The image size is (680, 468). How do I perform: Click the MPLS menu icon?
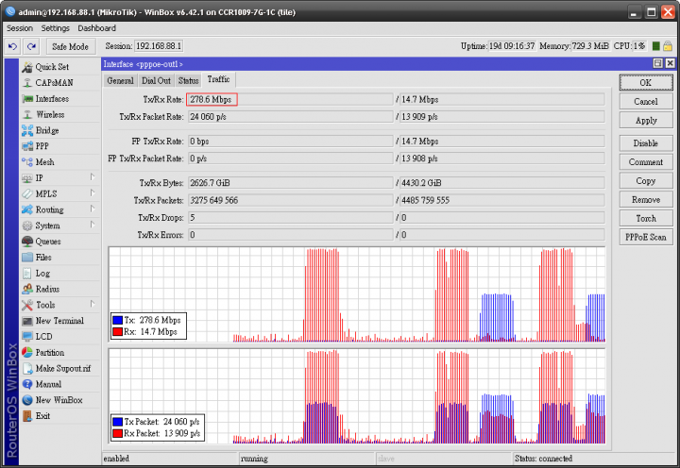(x=27, y=194)
